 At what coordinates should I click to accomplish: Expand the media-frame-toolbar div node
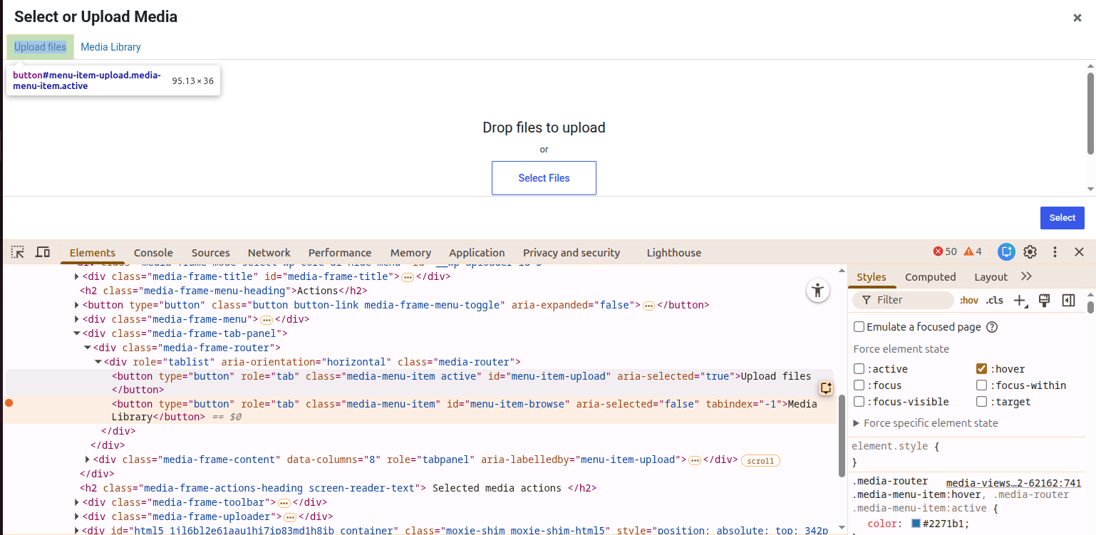77,502
